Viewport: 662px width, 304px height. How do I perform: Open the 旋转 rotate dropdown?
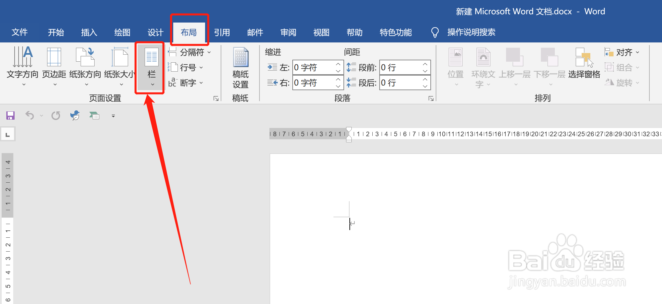coord(622,83)
